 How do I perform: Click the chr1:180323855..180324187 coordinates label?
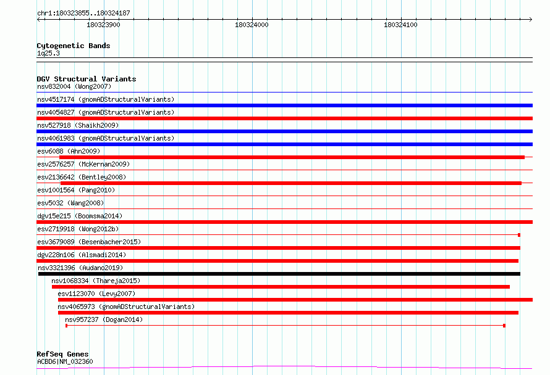coord(83,13)
